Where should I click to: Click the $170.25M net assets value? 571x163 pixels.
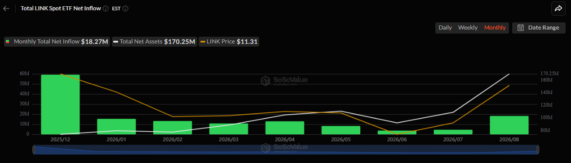click(x=180, y=42)
